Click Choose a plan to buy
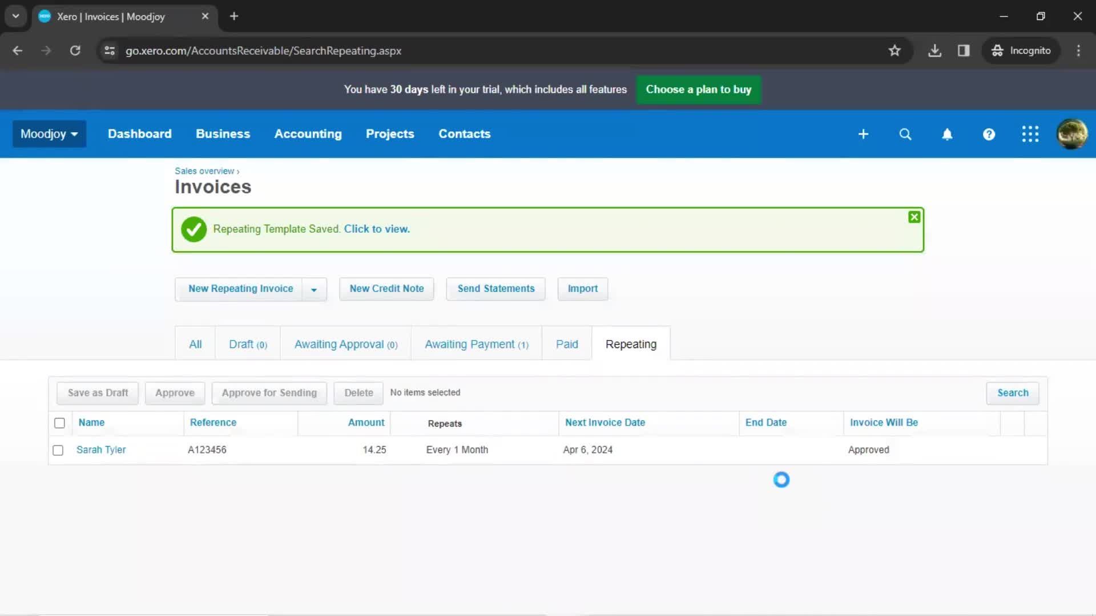Image resolution: width=1096 pixels, height=616 pixels. pyautogui.click(x=699, y=90)
